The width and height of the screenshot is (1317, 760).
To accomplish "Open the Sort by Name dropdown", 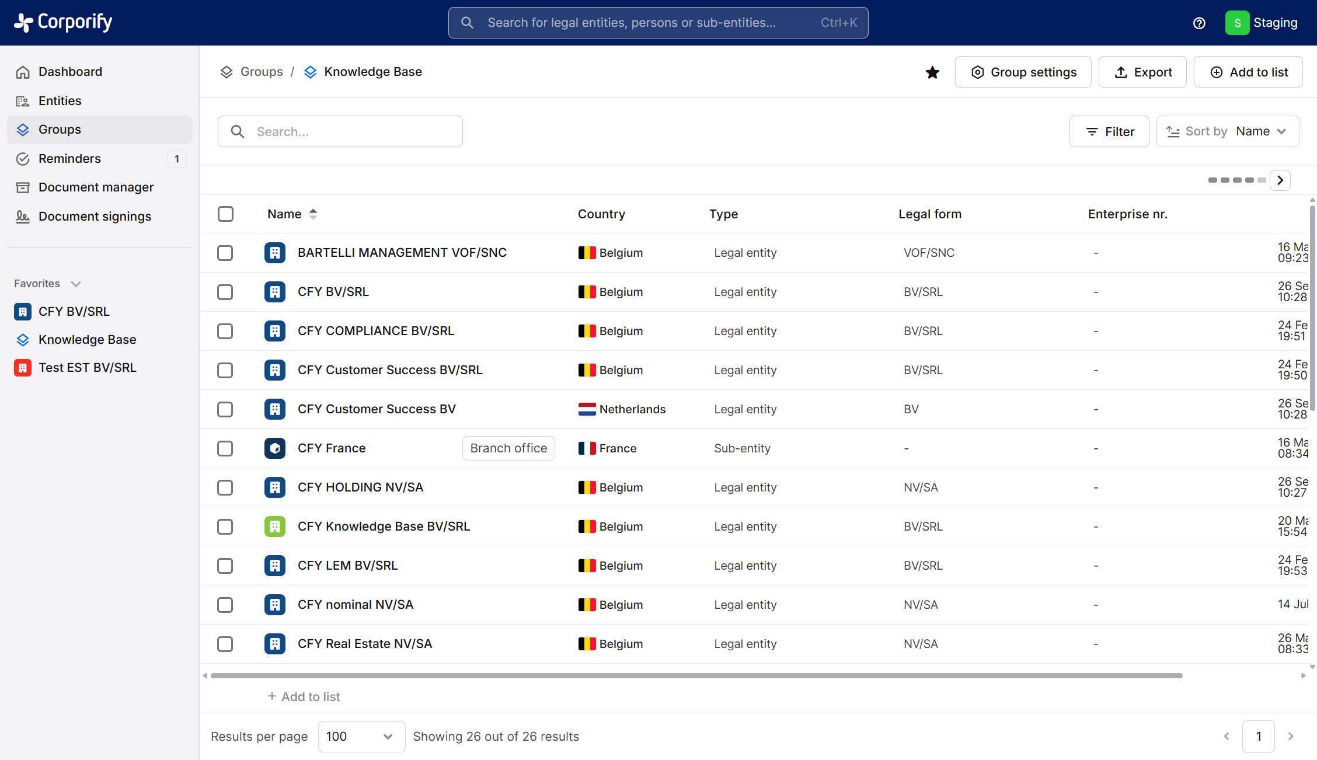I will point(1227,131).
